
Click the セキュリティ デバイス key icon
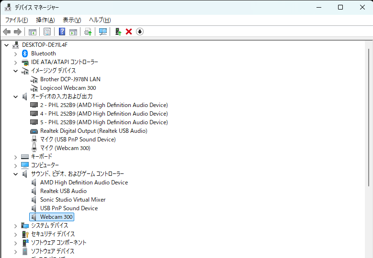click(25, 234)
